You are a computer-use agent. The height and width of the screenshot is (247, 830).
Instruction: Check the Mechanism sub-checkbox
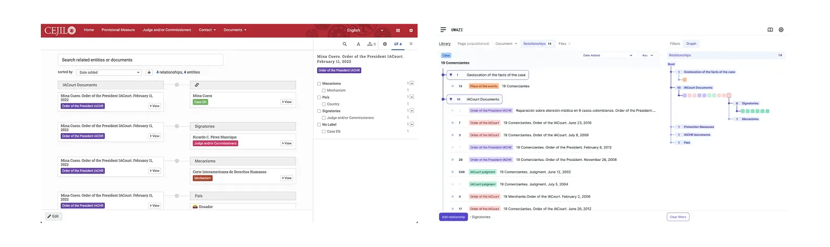(x=324, y=90)
